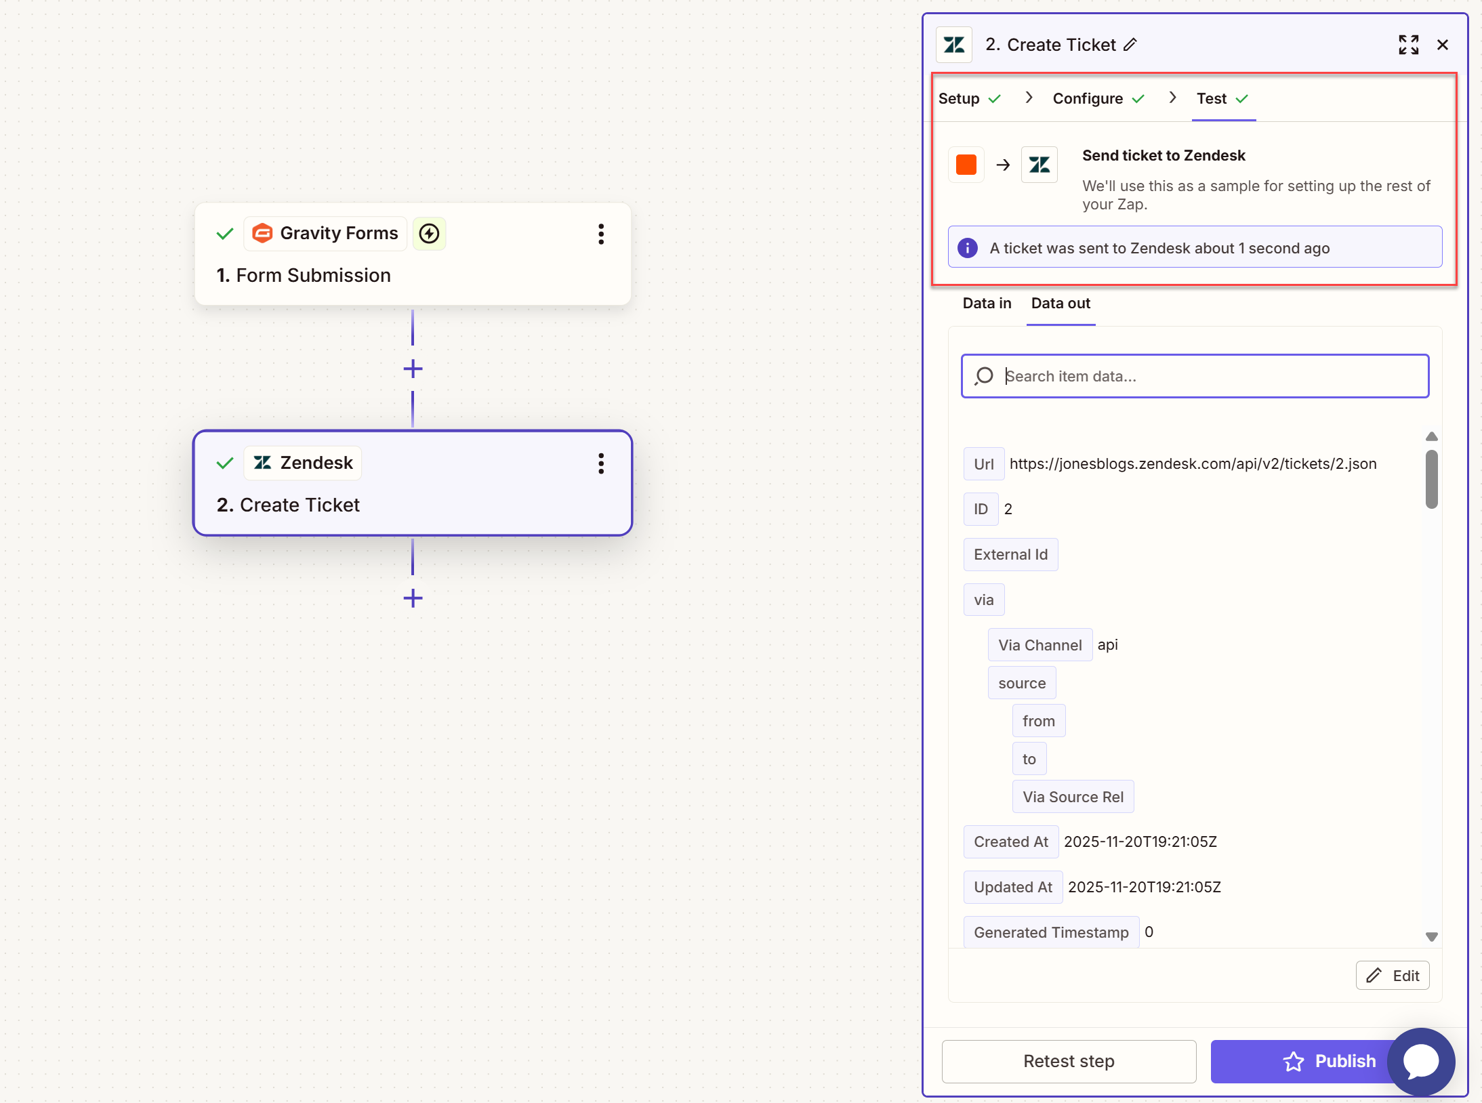The height and width of the screenshot is (1103, 1482).
Task: Add a step between trigger and Zendesk
Action: coord(413,369)
